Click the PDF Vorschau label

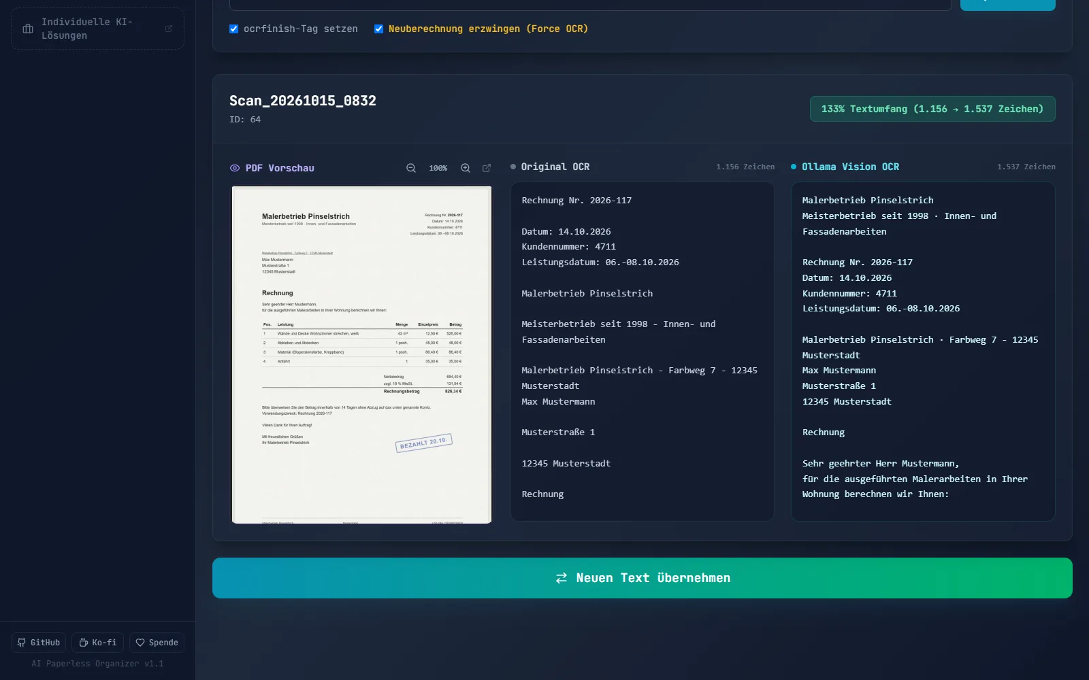point(280,168)
